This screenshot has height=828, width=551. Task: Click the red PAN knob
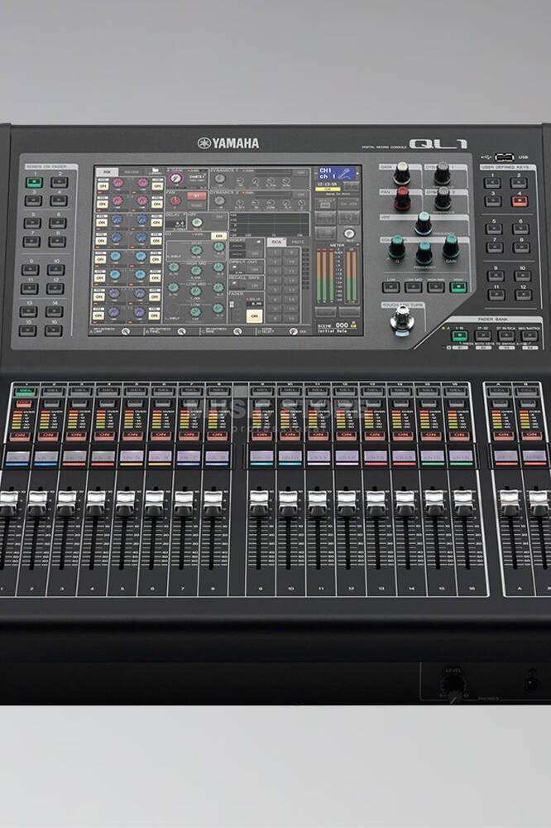[x=402, y=198]
